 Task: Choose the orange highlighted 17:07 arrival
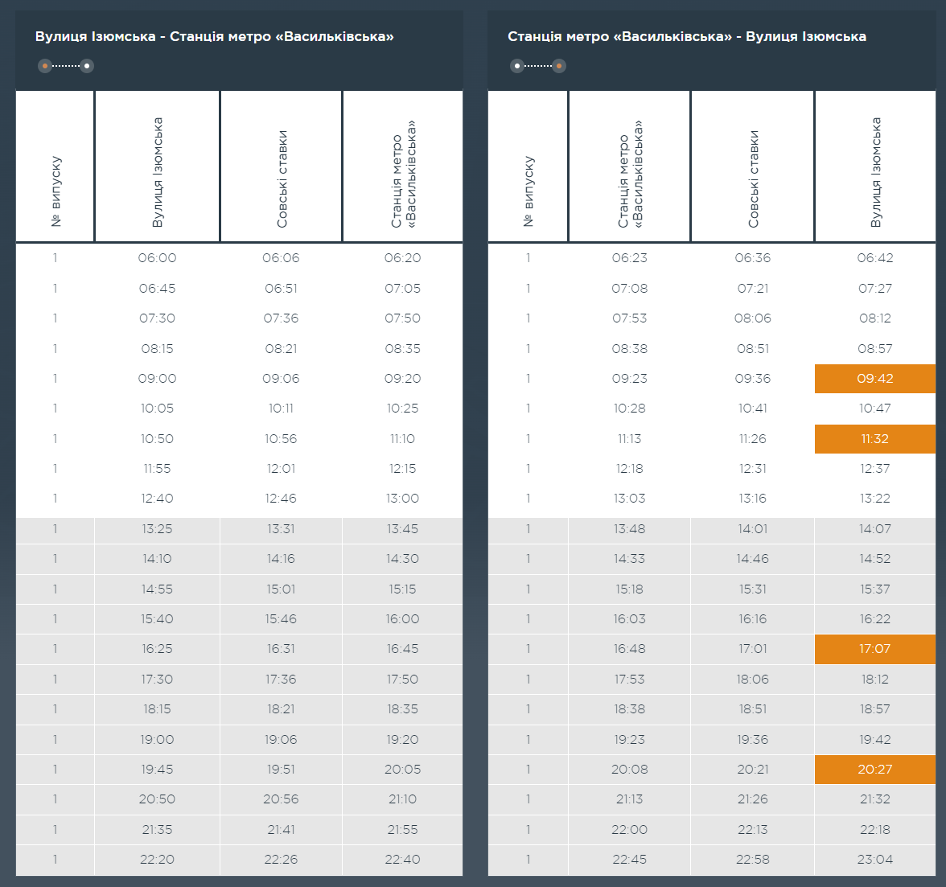(874, 649)
